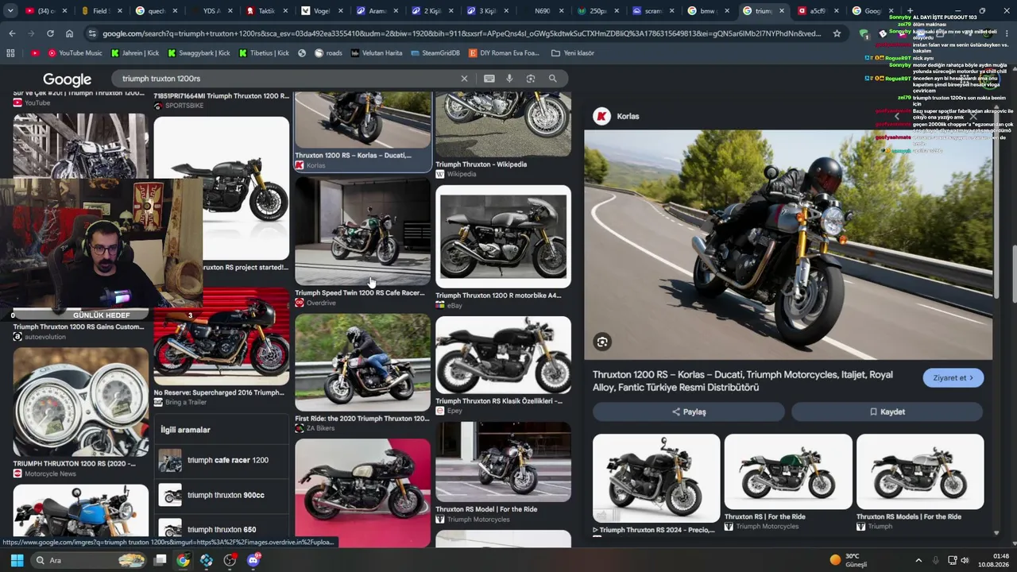Open the Task View taskbar icon
This screenshot has height=572, width=1017.
160,560
